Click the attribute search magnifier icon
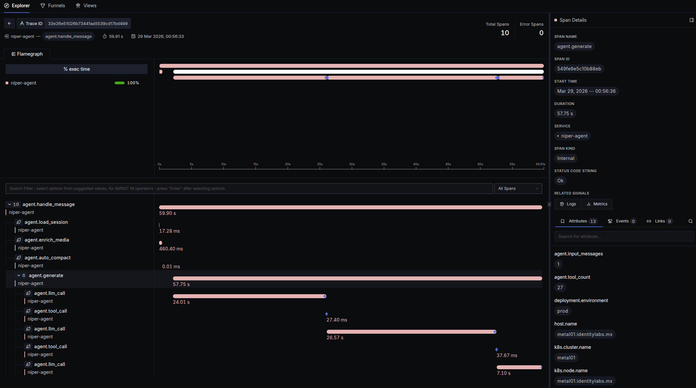The height and width of the screenshot is (388, 696). pyautogui.click(x=690, y=221)
